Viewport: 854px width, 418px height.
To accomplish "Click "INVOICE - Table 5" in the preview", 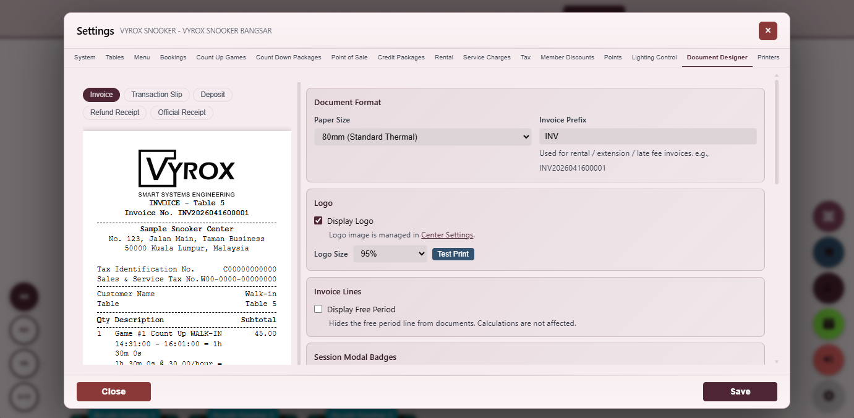I will [187, 203].
